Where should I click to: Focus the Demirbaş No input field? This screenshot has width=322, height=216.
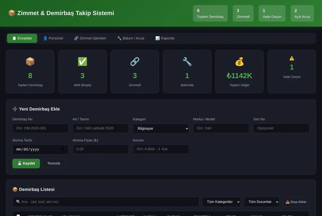(x=41, y=128)
